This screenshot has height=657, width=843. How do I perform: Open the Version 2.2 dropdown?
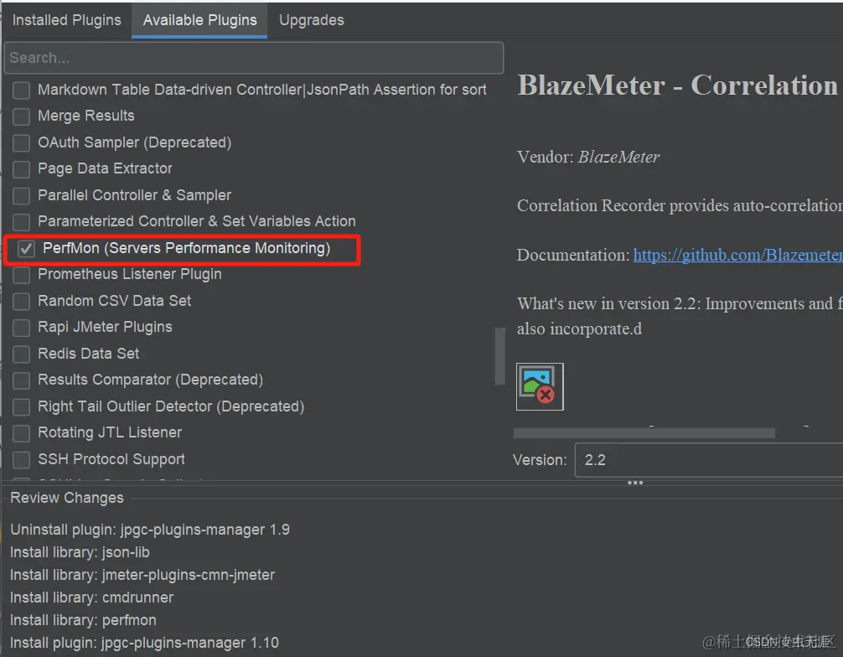pos(709,460)
